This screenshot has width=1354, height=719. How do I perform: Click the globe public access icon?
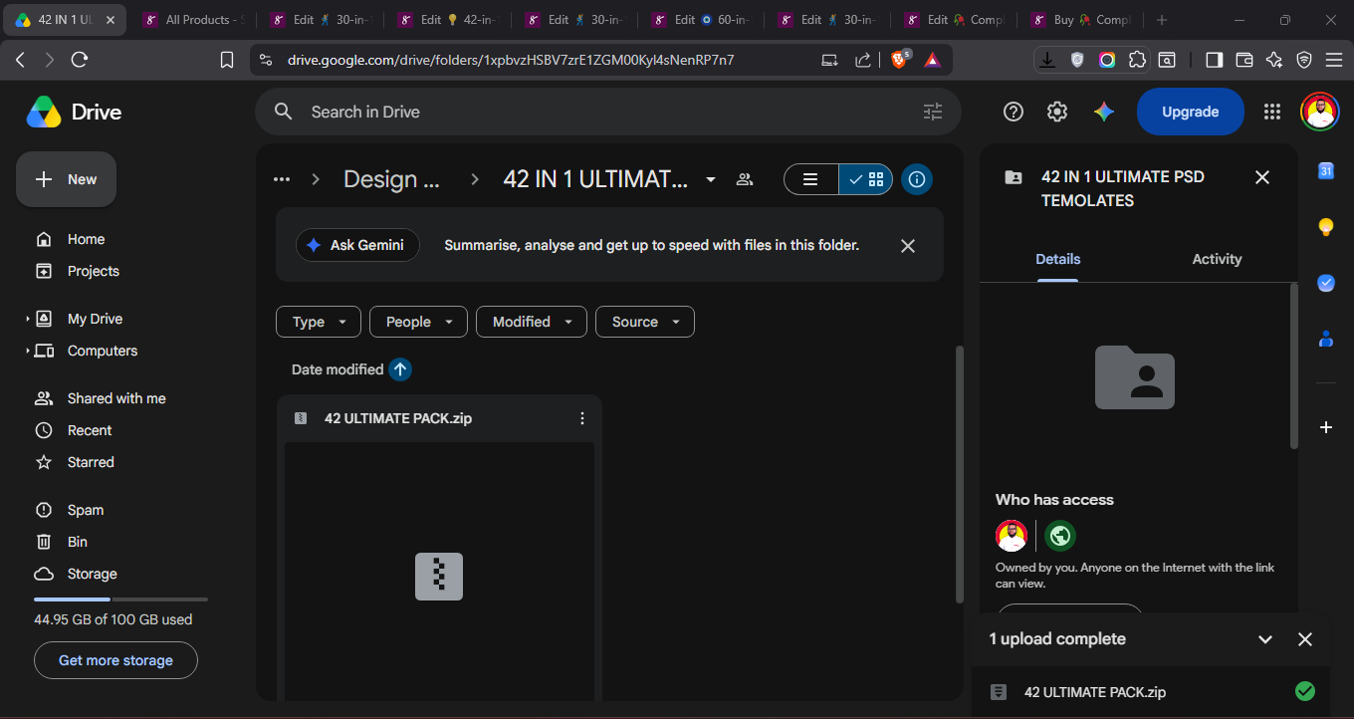(x=1060, y=536)
